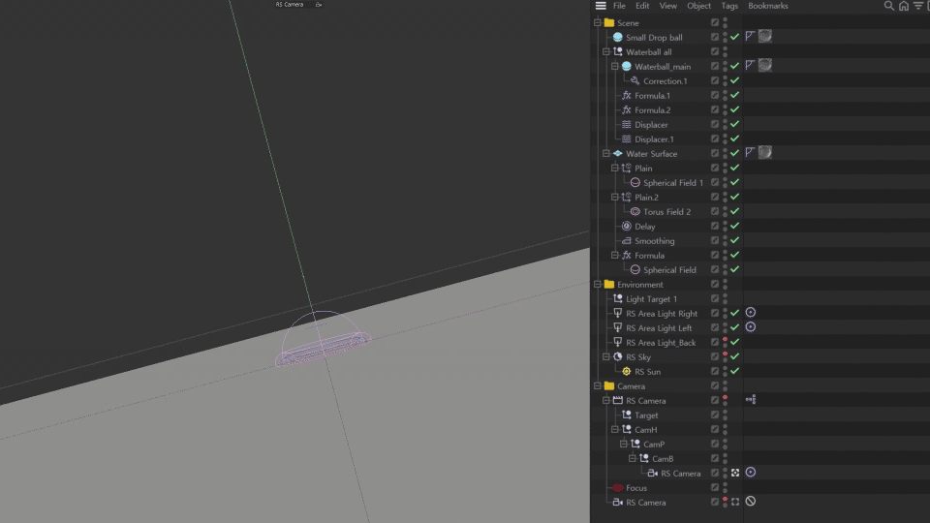Screen dimensions: 930x523
Task: Collapse the Plain.2 effector
Action: point(615,197)
